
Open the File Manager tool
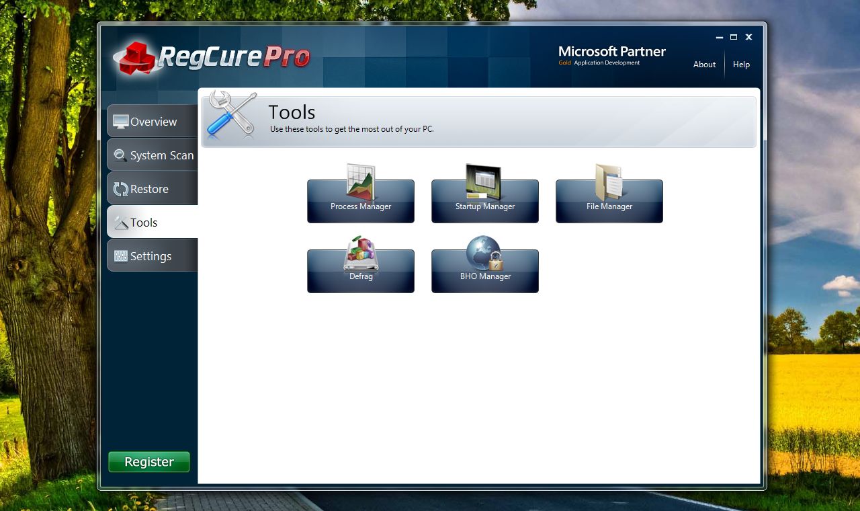(x=609, y=201)
